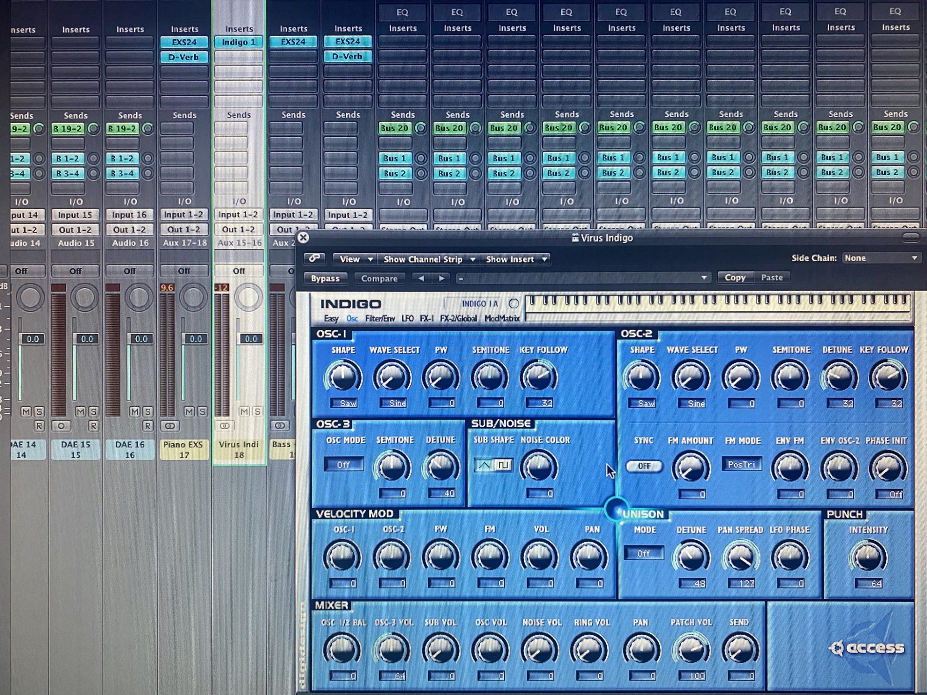Click input monitoring icon on DAE 15

click(x=61, y=425)
